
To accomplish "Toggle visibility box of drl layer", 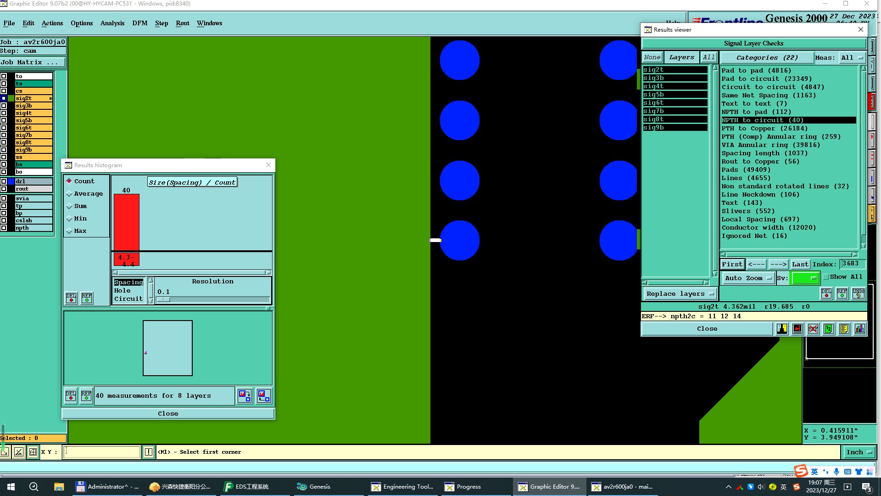I will [4, 181].
